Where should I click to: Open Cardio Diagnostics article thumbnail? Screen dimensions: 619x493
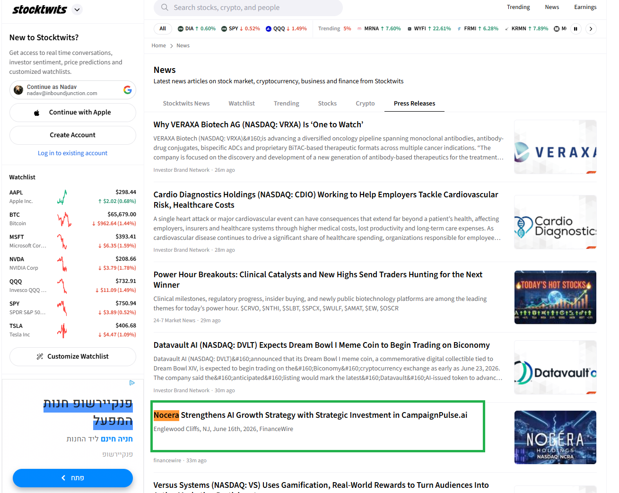tap(555, 222)
